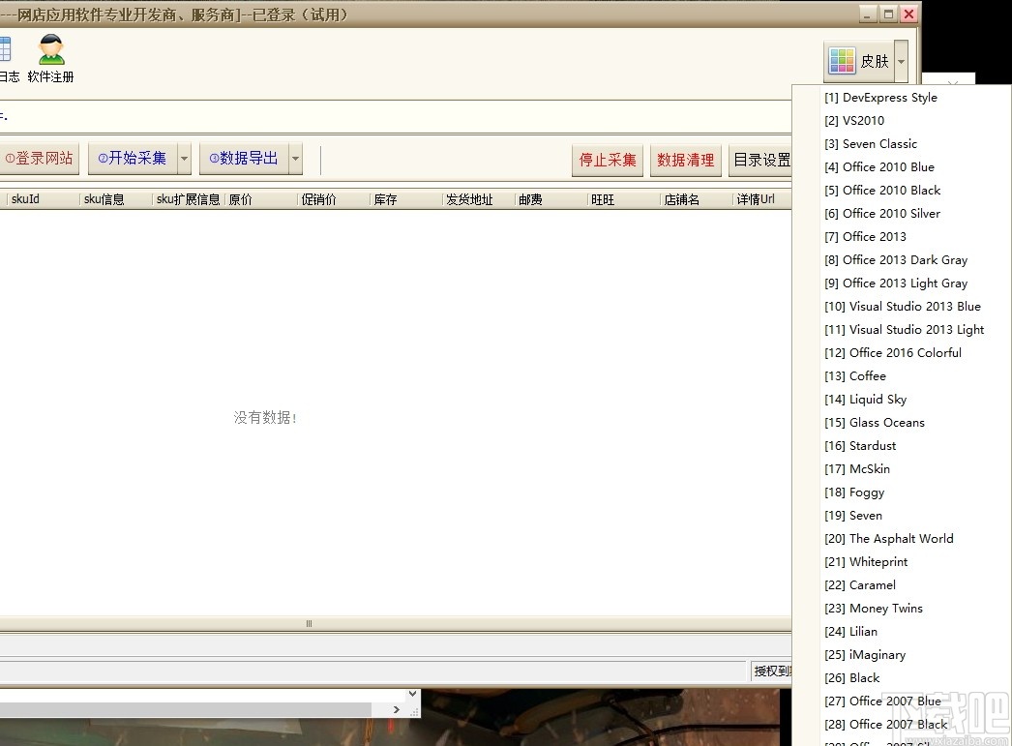The height and width of the screenshot is (746, 1012).
Task: Click the 目录设置 button
Action: click(760, 160)
